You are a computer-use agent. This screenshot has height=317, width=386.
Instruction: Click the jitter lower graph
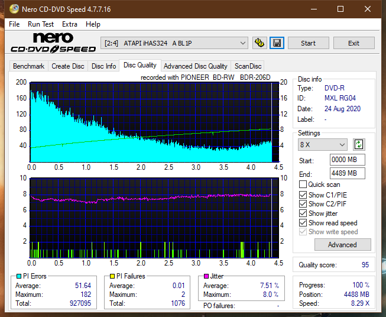[x=154, y=218]
